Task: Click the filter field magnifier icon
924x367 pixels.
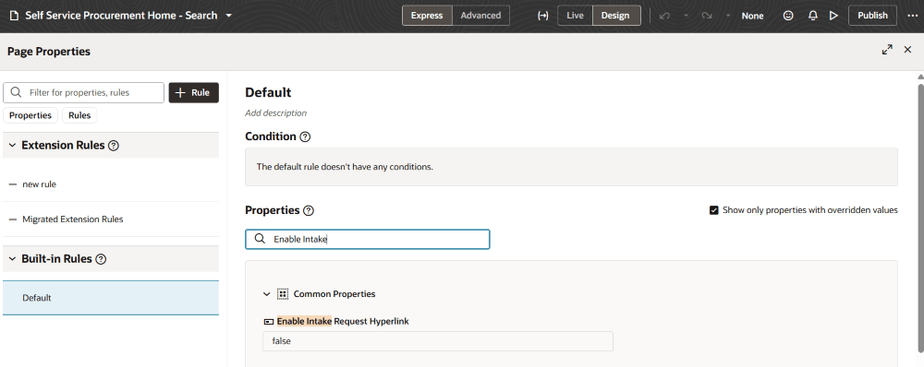Action: 17,92
